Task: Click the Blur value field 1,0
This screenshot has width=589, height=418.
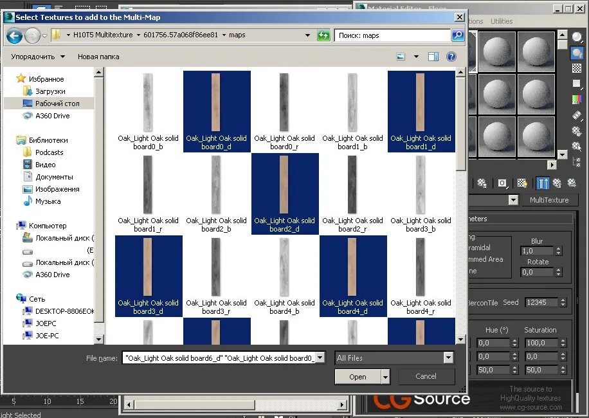Action: pos(537,251)
